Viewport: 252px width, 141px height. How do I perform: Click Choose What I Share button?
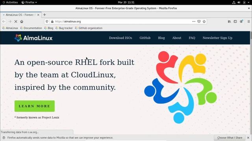click(230, 137)
